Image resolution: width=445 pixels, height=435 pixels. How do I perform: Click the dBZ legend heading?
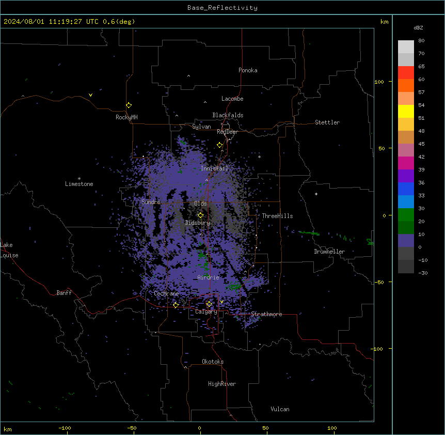point(418,27)
